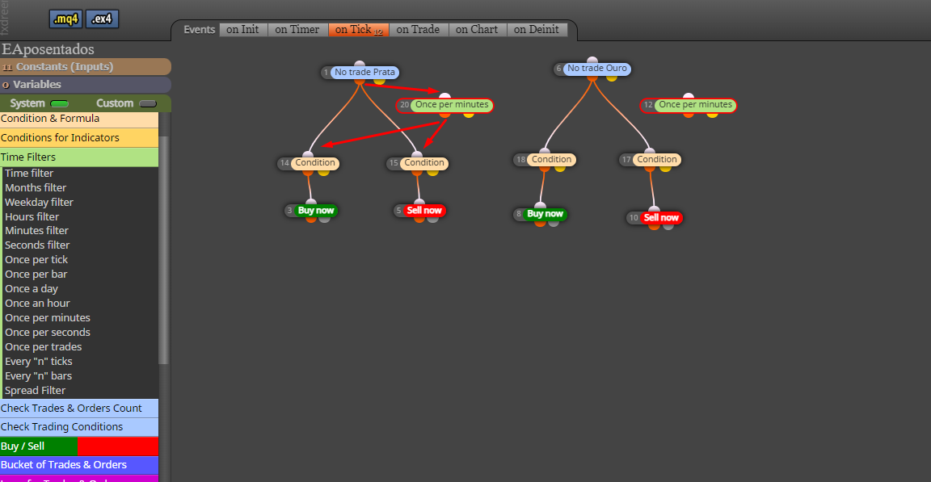931x482 pixels.
Task: Click orange output connector of Condition 18
Action: (x=545, y=169)
